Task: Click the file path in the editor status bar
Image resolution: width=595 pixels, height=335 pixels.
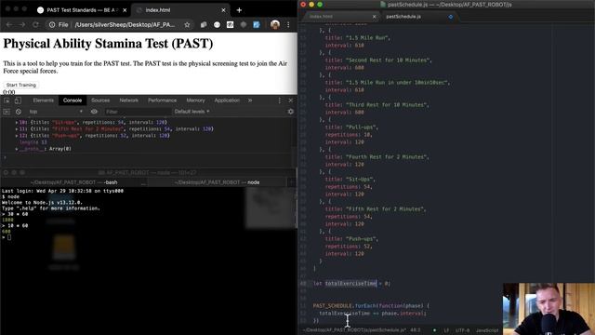Action: (x=354, y=330)
